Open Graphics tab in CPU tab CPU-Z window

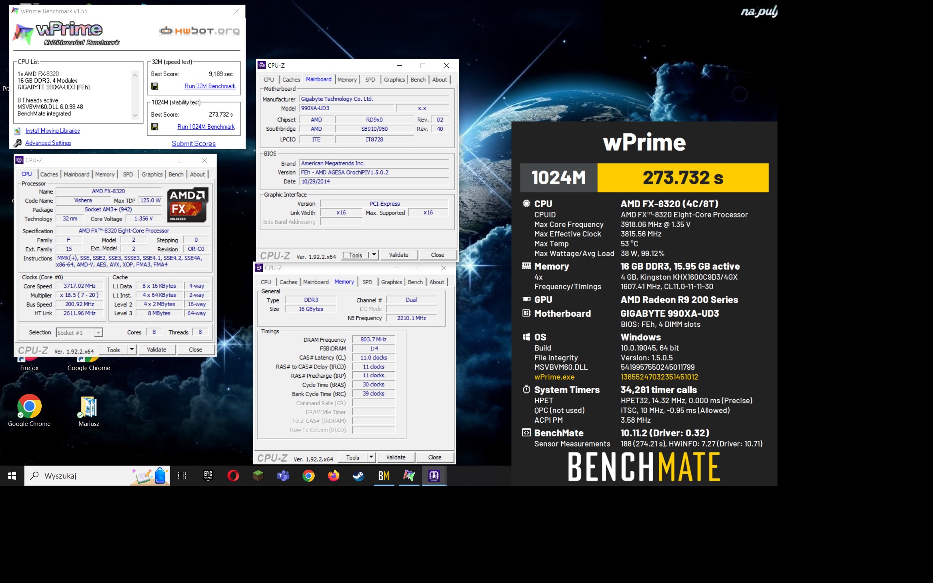152,174
